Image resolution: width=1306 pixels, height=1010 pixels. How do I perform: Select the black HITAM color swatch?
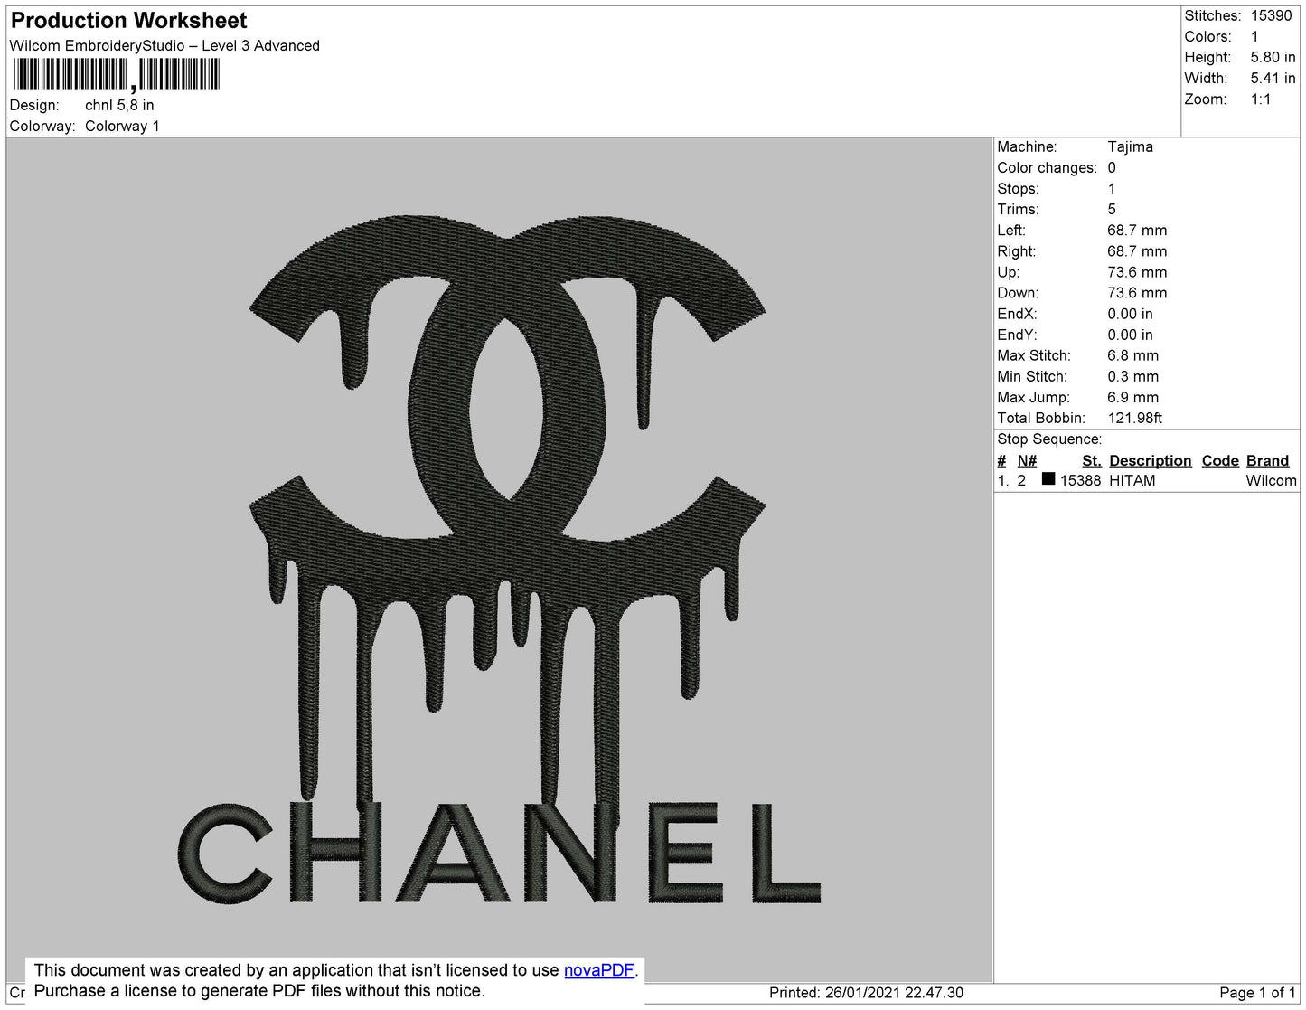pyautogui.click(x=1048, y=479)
